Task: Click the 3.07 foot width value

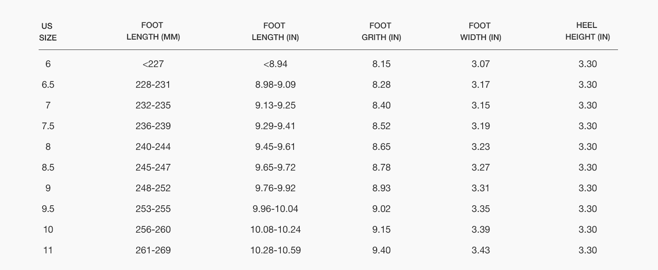Action: point(480,64)
